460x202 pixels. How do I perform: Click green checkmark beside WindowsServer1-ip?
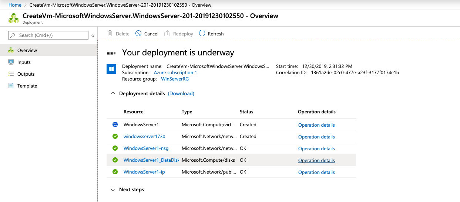point(115,172)
